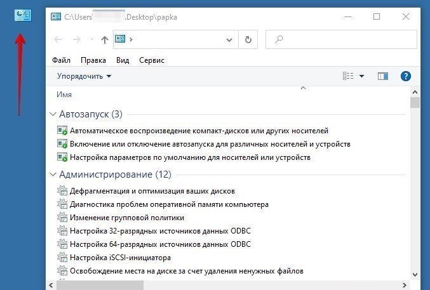Image resolution: width=430 pixels, height=290 pixels.
Task: Select Настройка 32-разрядных источников данных ODBC
Action: point(161,231)
